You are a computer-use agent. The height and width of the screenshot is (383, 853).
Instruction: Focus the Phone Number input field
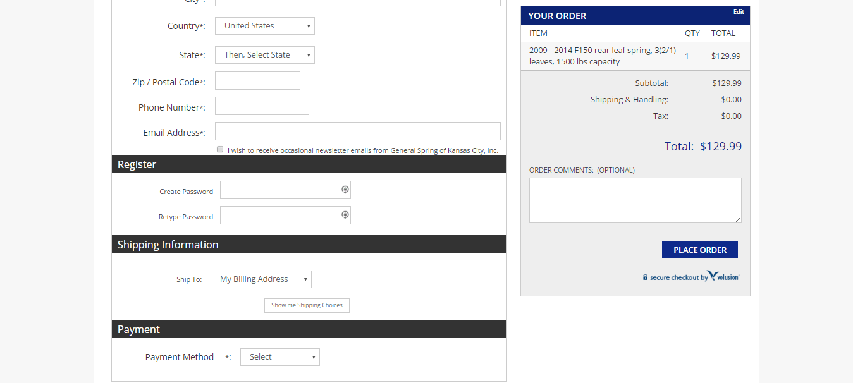(262, 106)
